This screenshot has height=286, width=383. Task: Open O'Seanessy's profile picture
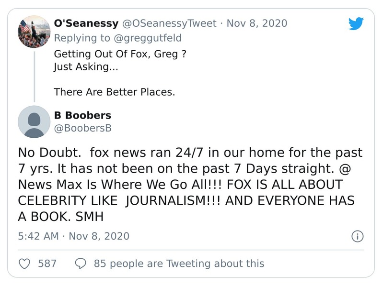[34, 32]
